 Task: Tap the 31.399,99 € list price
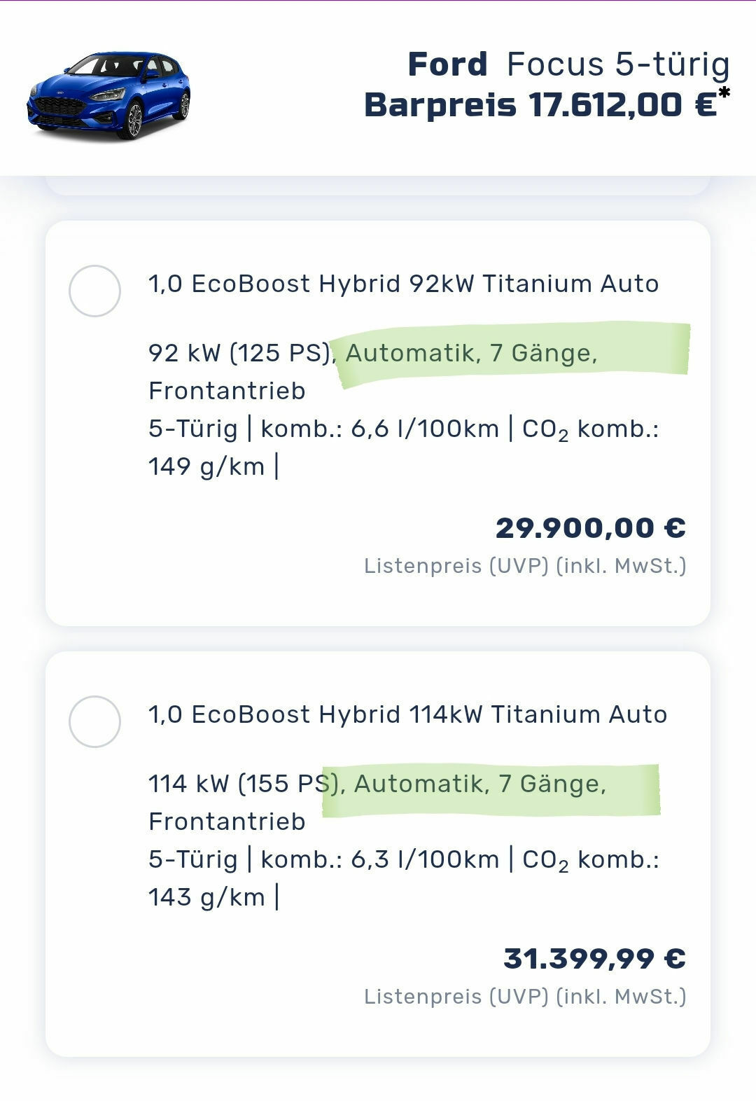(x=594, y=958)
